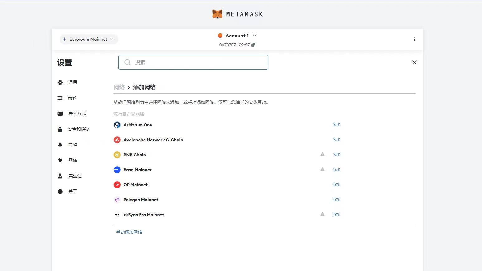Click the MetaMask fox logo

tap(217, 14)
